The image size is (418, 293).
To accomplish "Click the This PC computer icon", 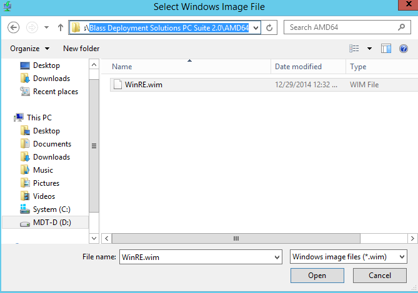I will [19, 118].
